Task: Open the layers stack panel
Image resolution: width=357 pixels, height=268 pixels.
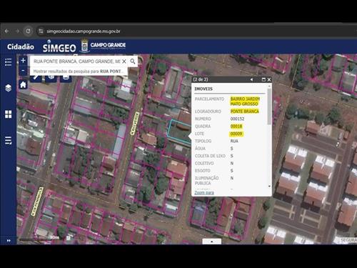Action: 9,88
